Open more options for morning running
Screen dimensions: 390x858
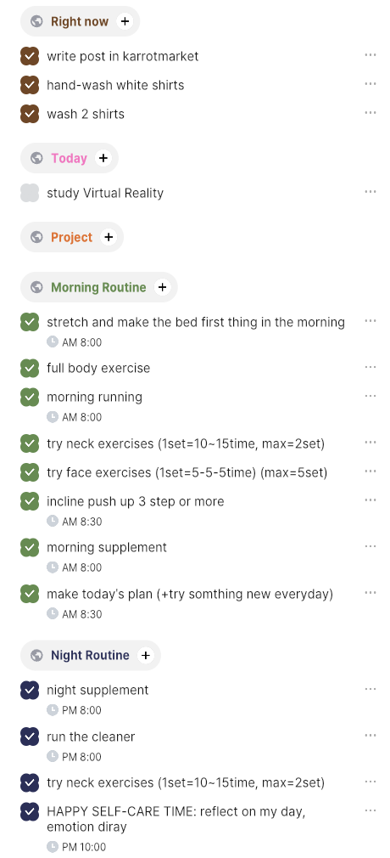(x=370, y=396)
